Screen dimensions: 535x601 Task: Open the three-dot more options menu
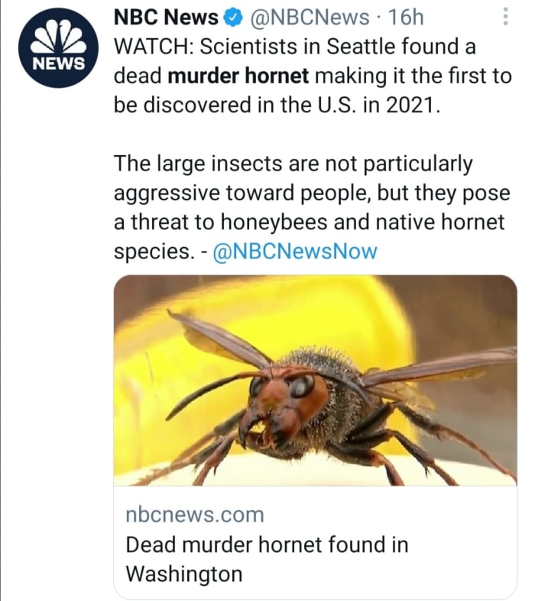pyautogui.click(x=504, y=18)
